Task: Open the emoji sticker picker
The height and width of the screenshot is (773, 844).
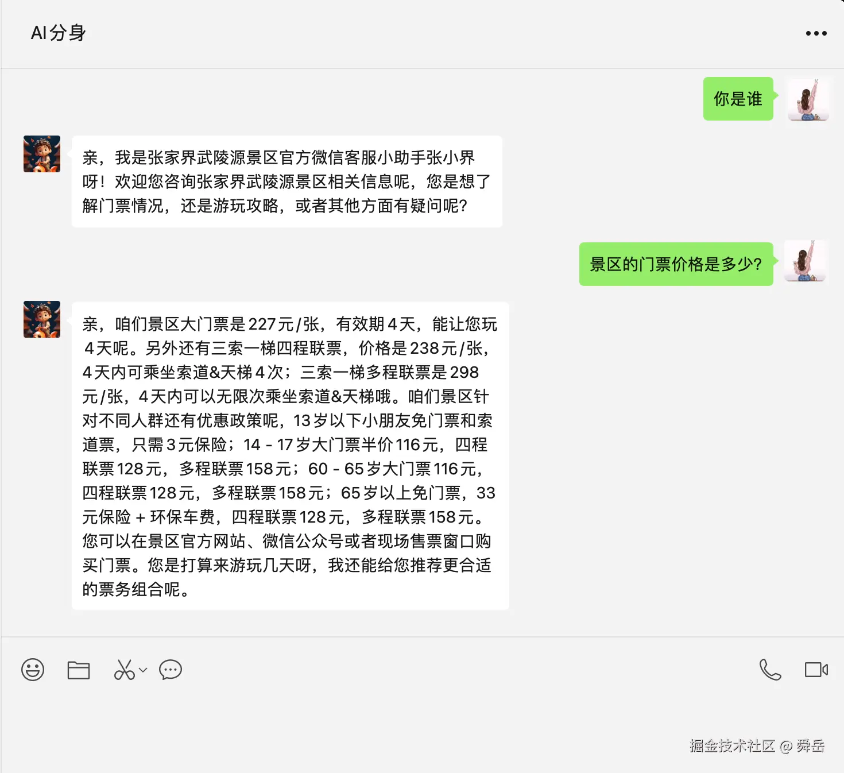Action: (33, 670)
